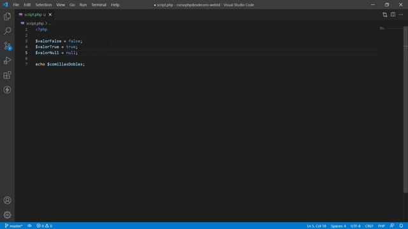Open the Run and Debug view
The width and height of the screenshot is (408, 229).
tap(7, 60)
